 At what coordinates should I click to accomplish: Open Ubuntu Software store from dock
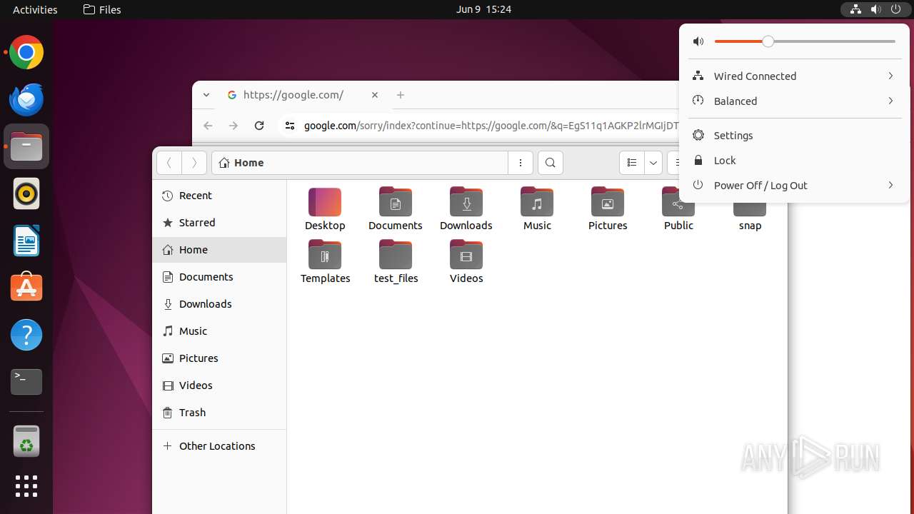(x=26, y=288)
